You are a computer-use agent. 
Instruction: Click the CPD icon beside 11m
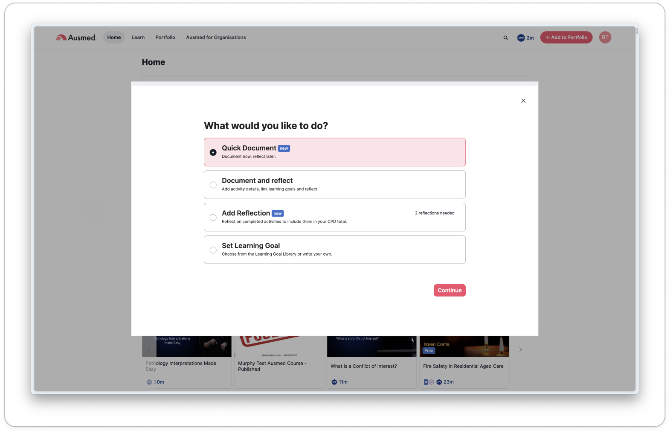click(x=334, y=382)
